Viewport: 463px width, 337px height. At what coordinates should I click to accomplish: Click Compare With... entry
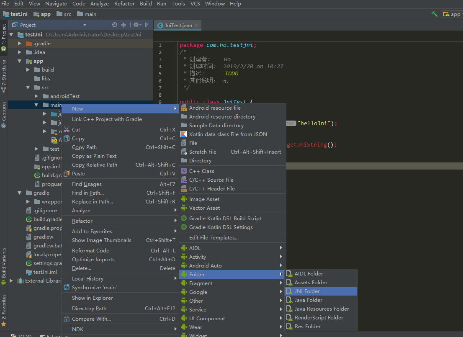pyautogui.click(x=120, y=319)
